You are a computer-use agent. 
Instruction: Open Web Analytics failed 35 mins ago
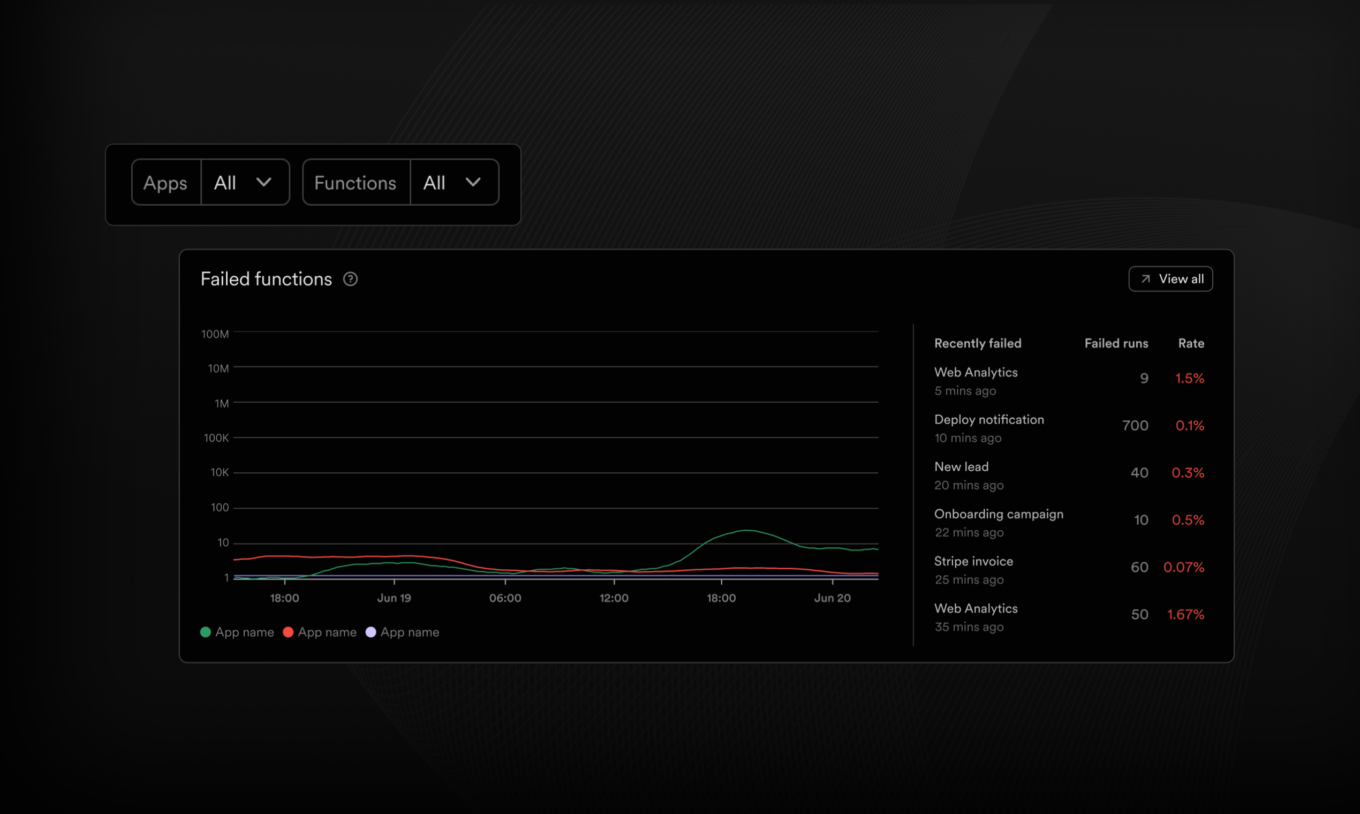[x=976, y=608]
